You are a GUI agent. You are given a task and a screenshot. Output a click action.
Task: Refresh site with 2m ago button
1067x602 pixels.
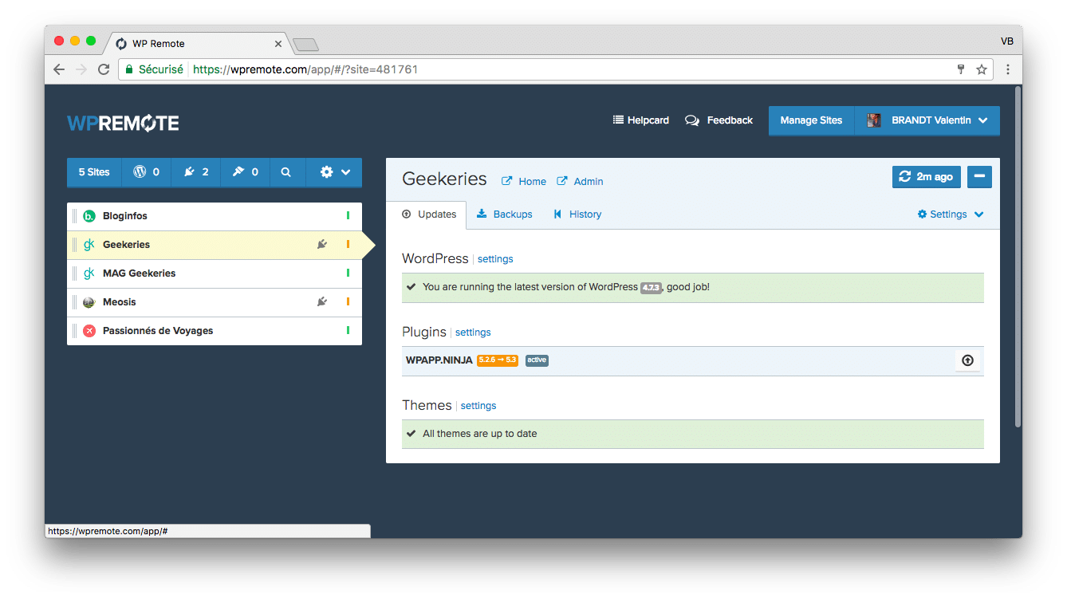pyautogui.click(x=927, y=177)
